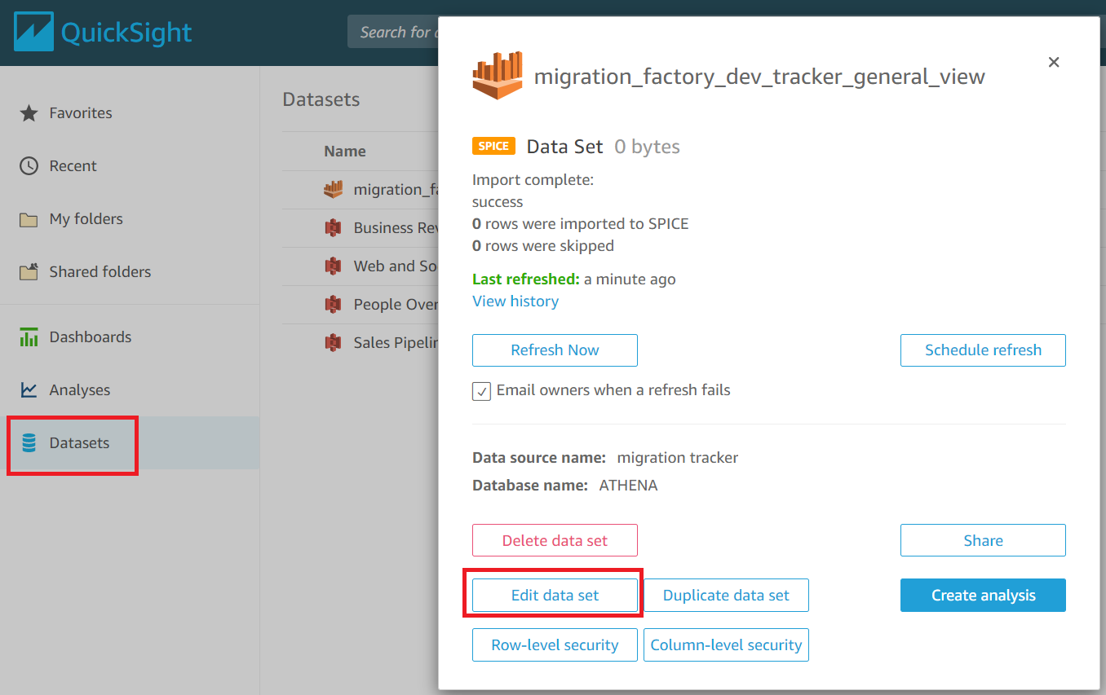Screen dimensions: 1106x695
Task: Click the Datasets database icon
Action: tap(29, 443)
